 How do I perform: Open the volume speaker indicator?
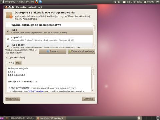click(x=119, y=2)
